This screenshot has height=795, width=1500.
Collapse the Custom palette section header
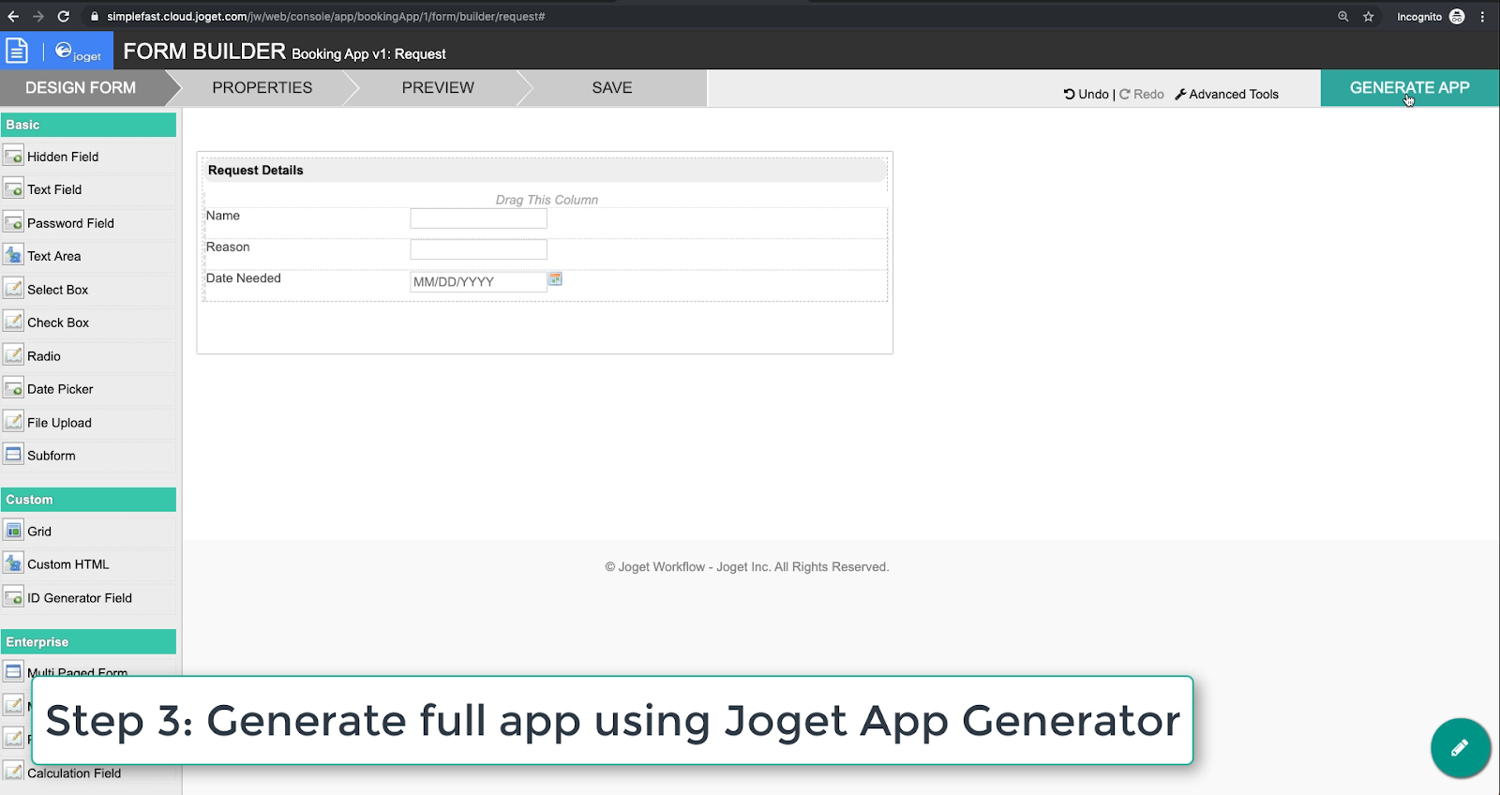click(x=88, y=500)
